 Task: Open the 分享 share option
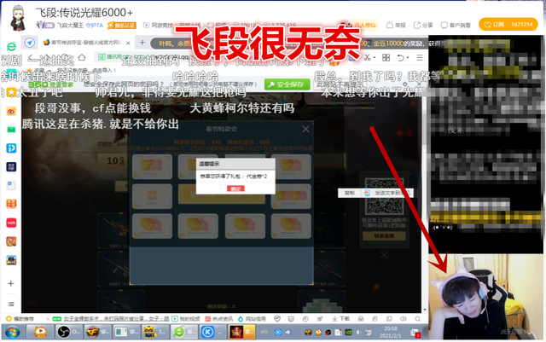click(x=423, y=25)
